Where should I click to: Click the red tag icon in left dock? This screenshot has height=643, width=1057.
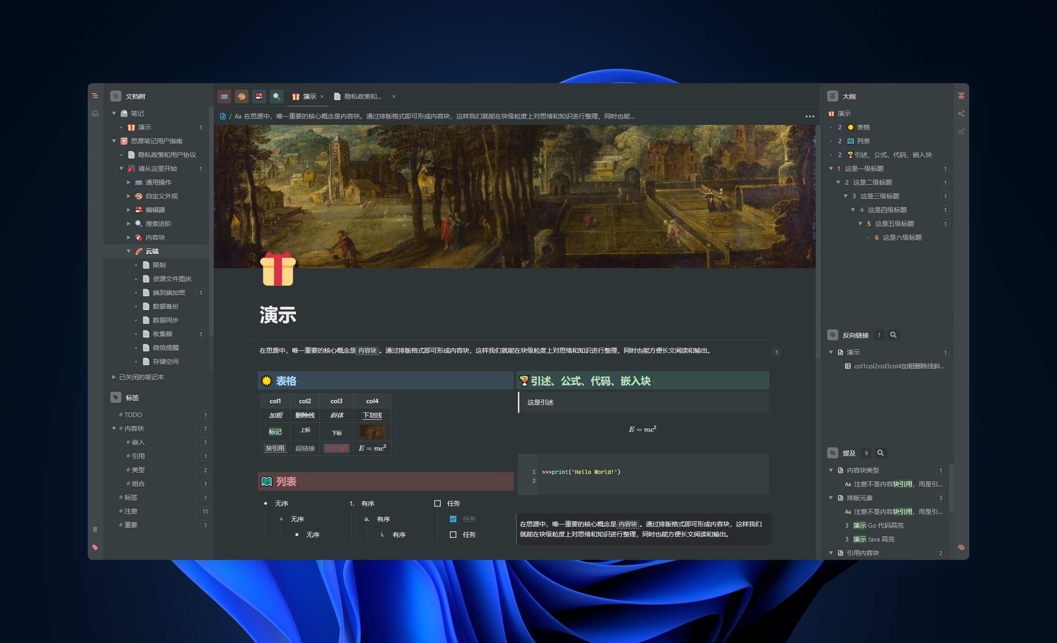pos(95,547)
